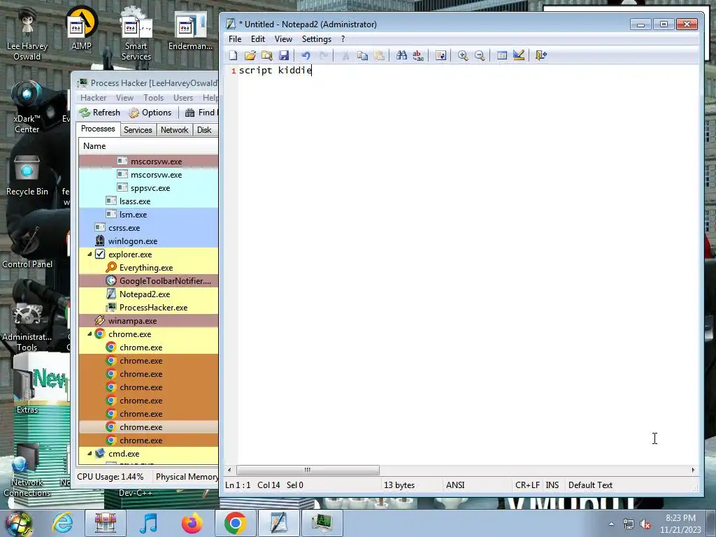Click Refresh in Process Hacker
Image resolution: width=716 pixels, height=537 pixels.
[99, 113]
